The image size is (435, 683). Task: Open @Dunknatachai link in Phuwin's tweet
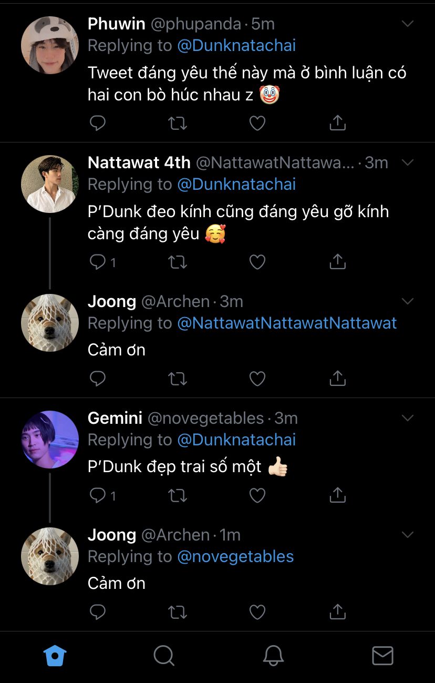(x=236, y=46)
